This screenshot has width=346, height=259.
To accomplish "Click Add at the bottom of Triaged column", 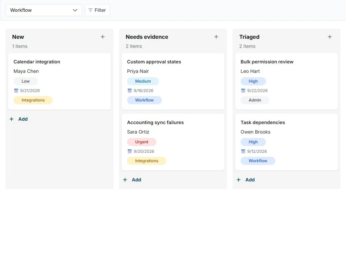I will [246, 180].
